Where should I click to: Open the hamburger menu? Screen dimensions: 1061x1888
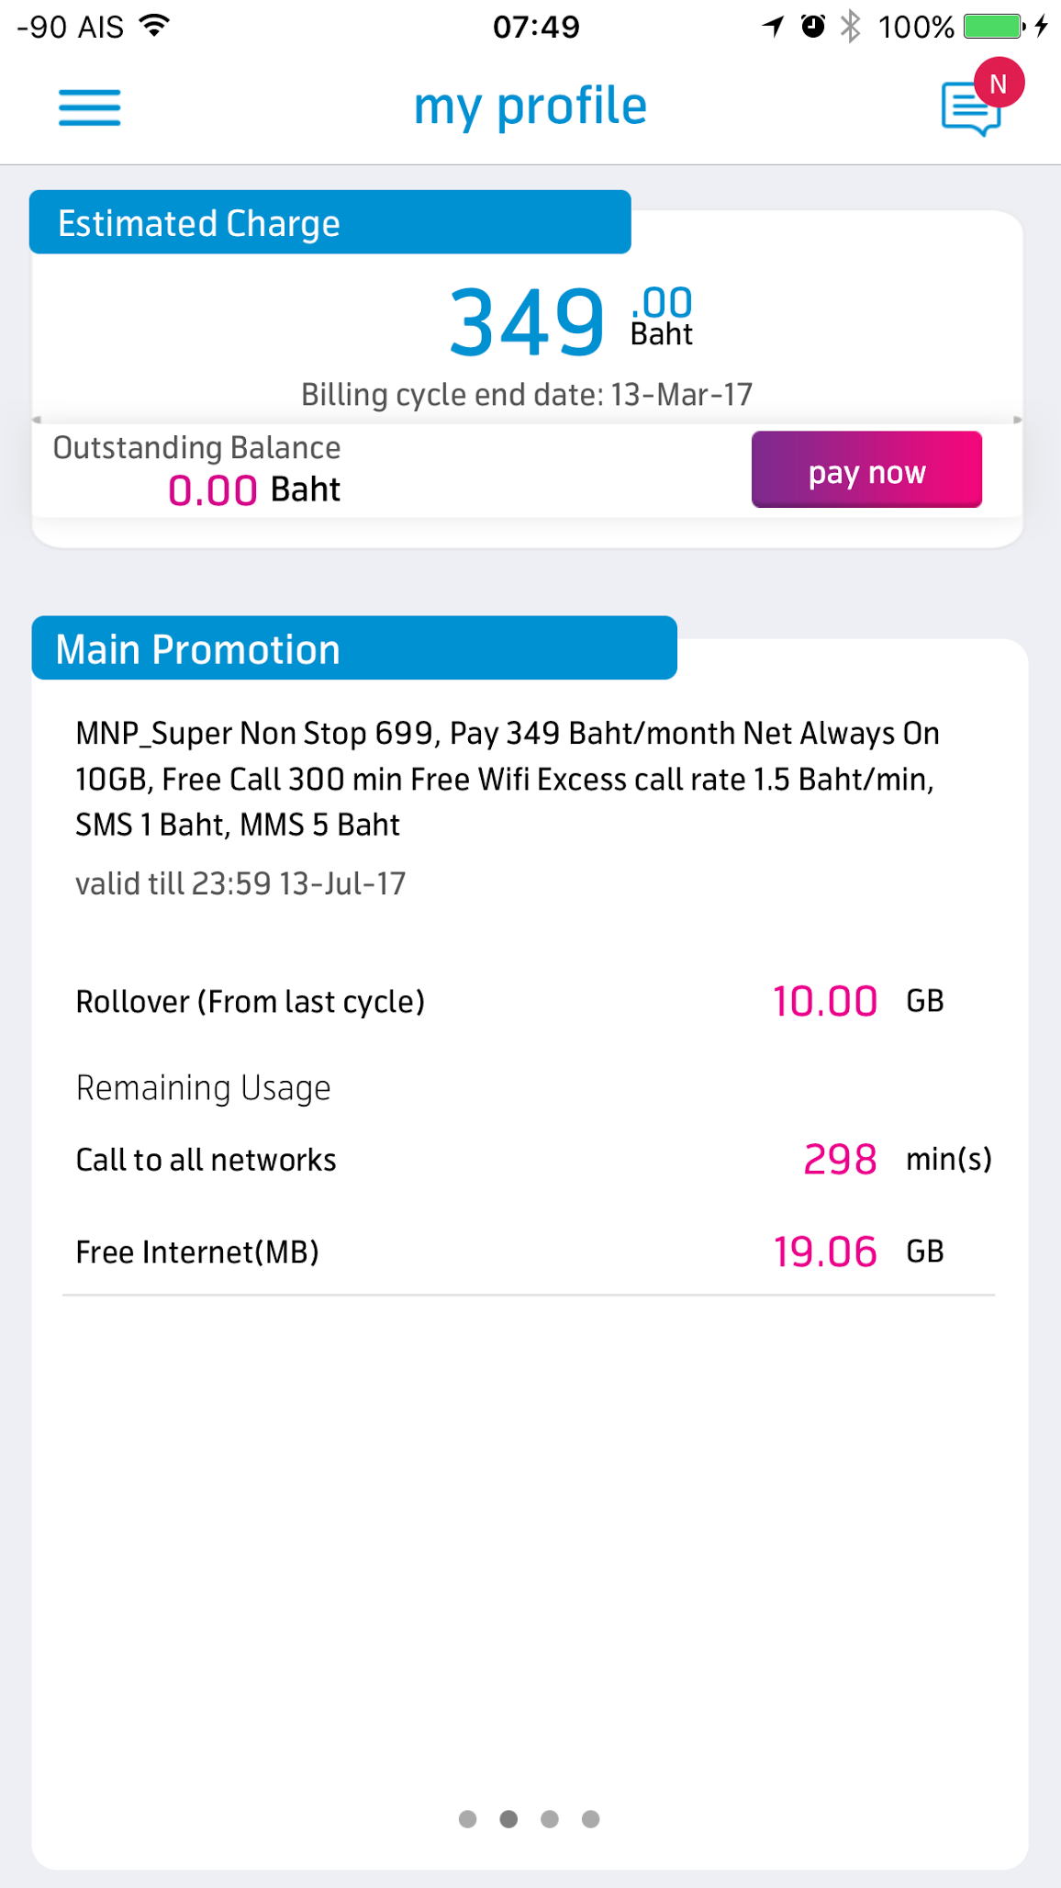tap(90, 107)
